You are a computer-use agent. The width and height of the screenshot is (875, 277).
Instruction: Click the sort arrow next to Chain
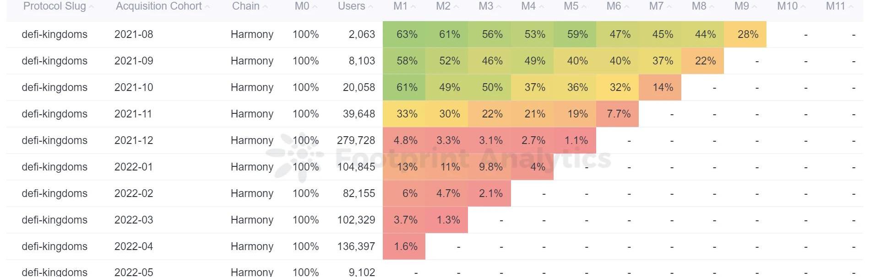(266, 7)
